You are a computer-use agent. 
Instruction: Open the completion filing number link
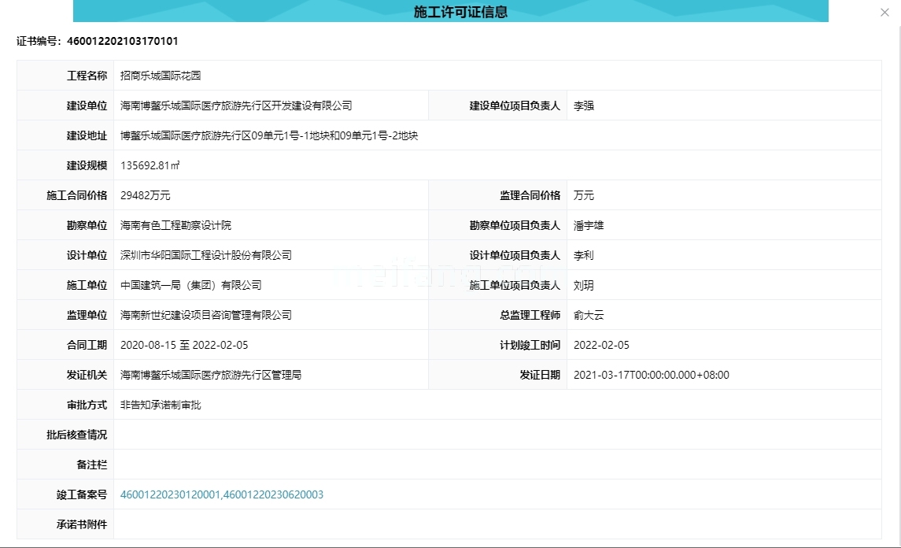(221, 494)
